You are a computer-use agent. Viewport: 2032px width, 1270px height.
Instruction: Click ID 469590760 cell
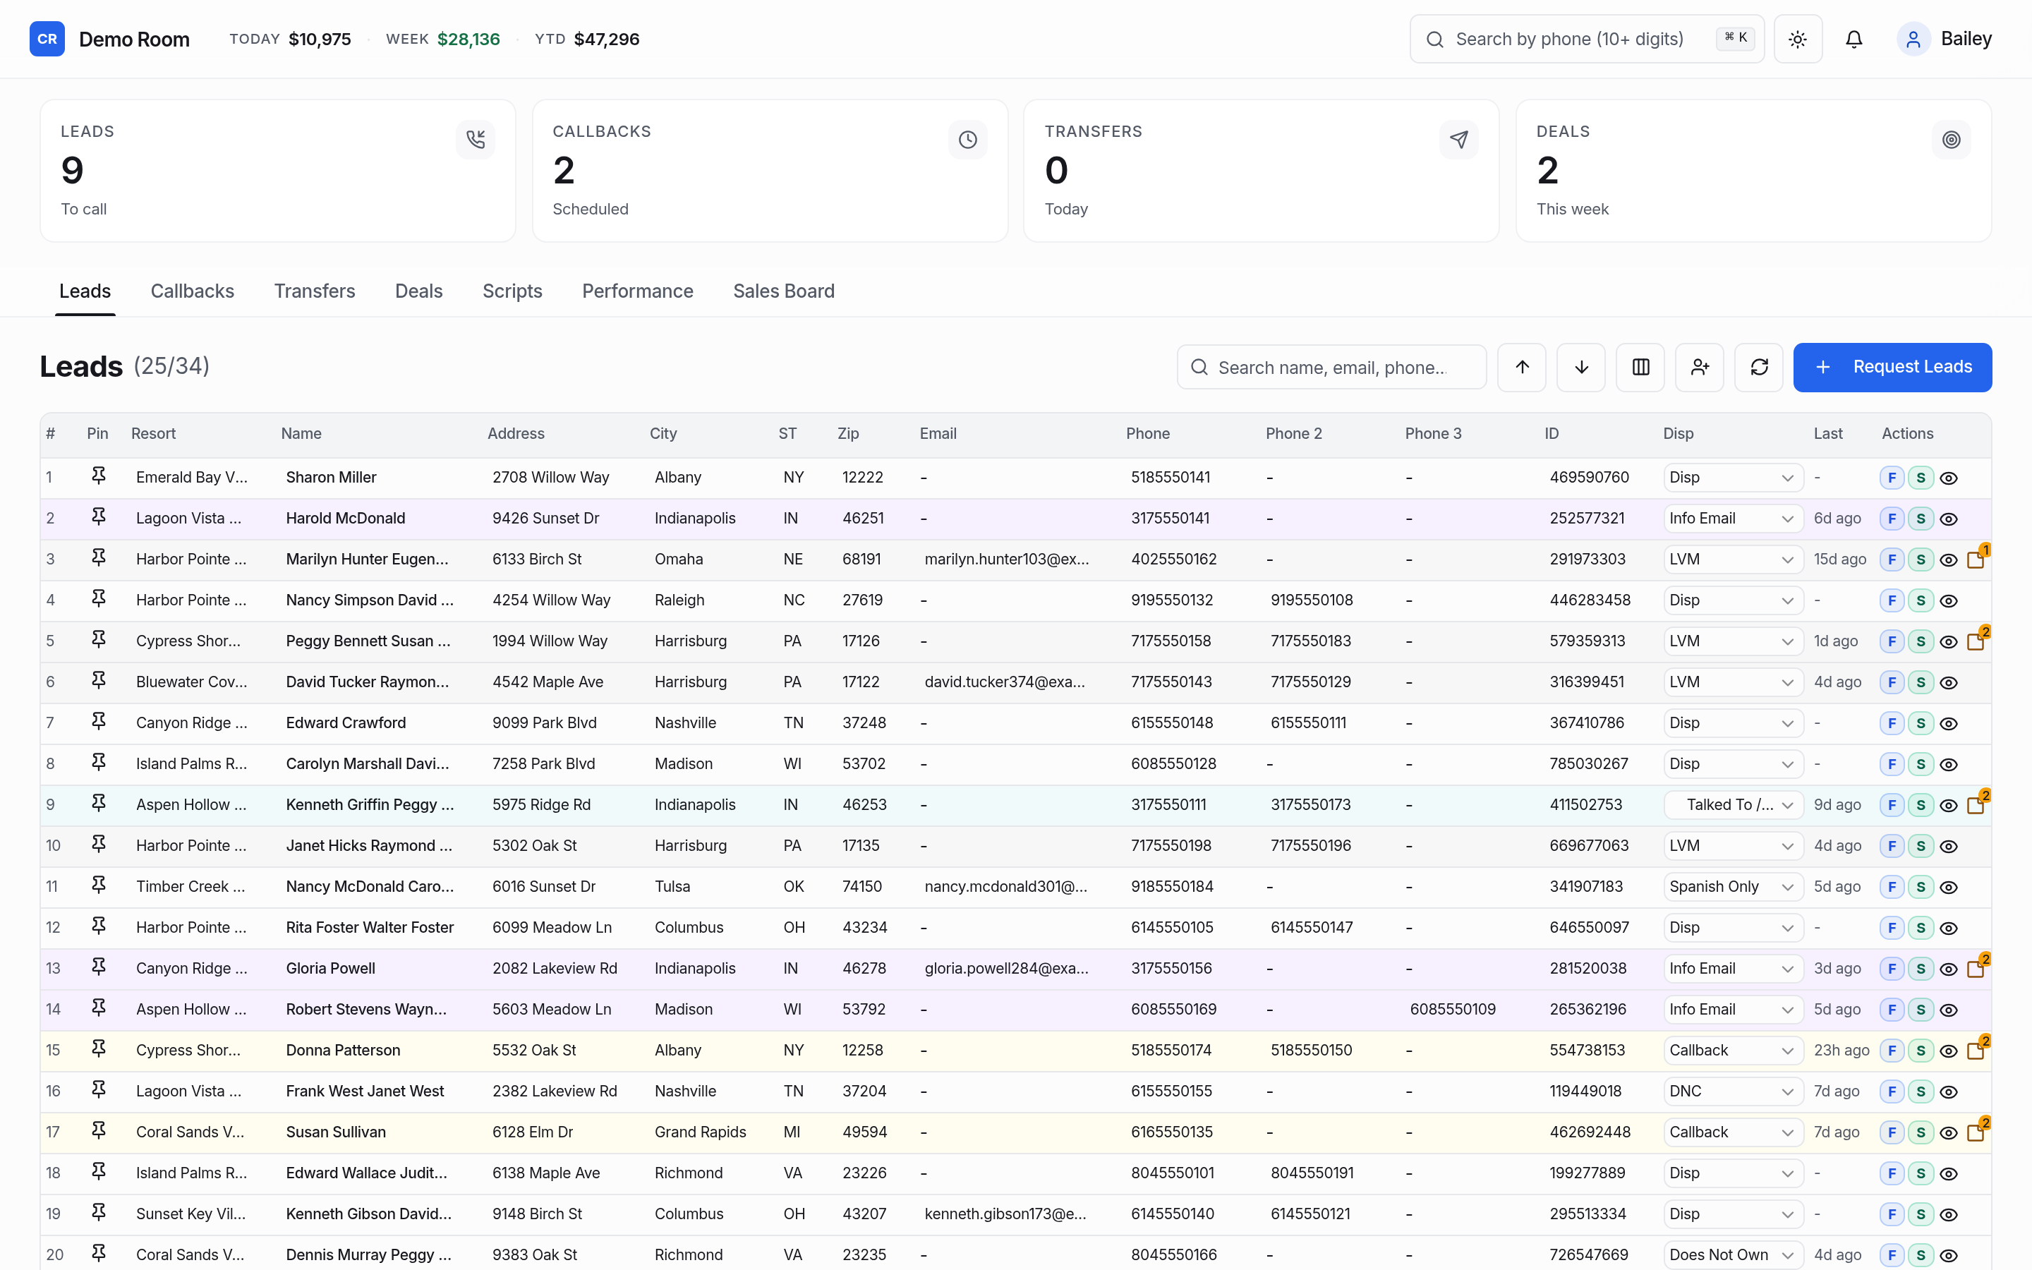1589,477
